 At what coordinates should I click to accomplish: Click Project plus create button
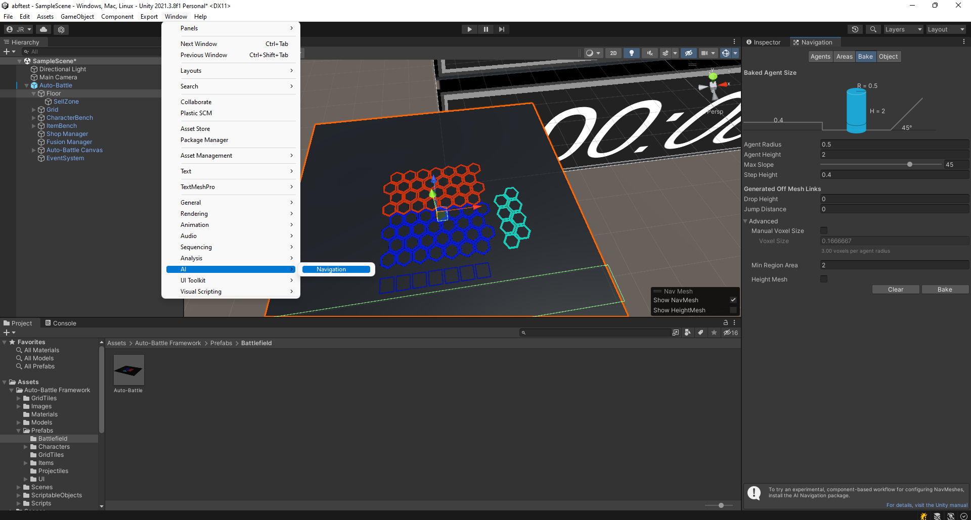click(9, 333)
